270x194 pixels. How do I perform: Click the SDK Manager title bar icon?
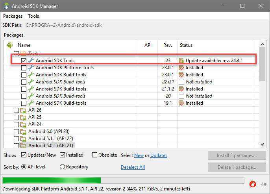pyautogui.click(x=6, y=6)
